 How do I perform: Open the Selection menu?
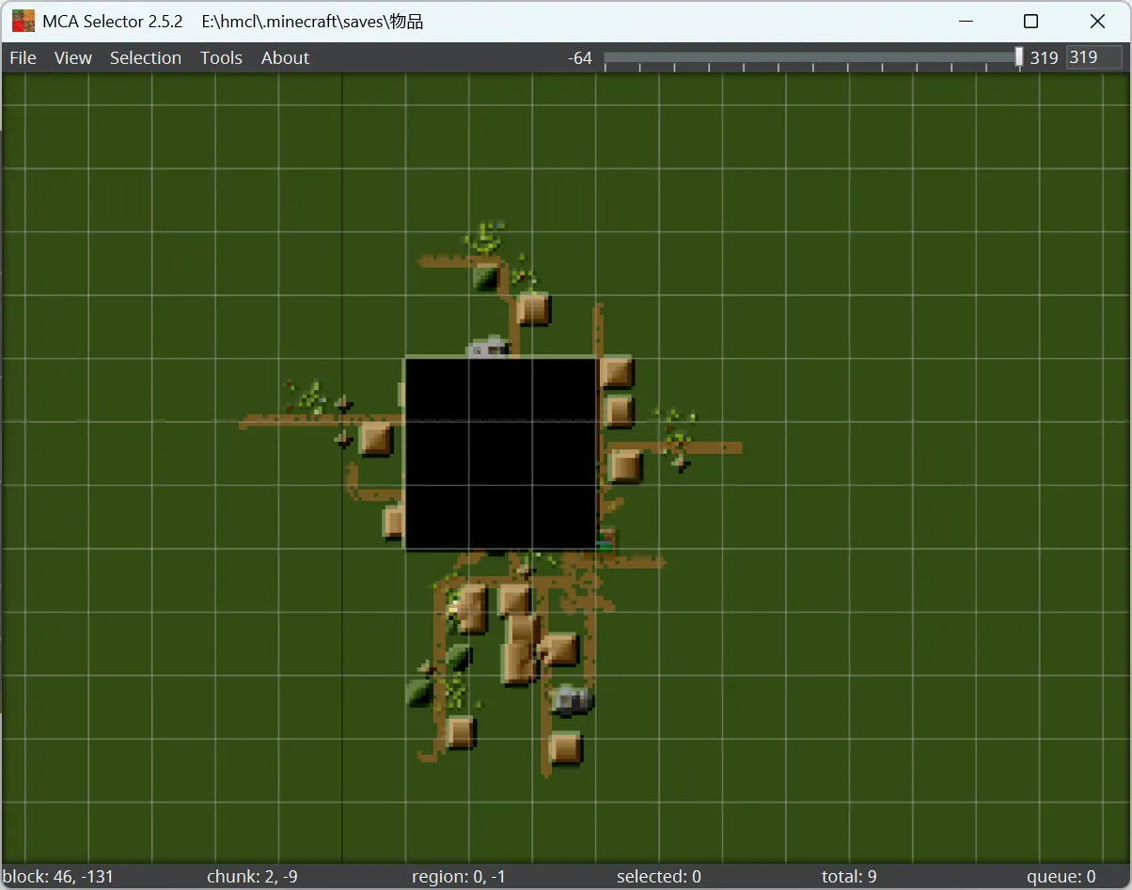[145, 57]
